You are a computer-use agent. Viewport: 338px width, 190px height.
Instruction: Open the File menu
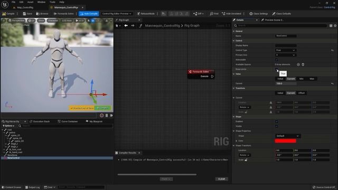pyautogui.click(x=13, y=2)
